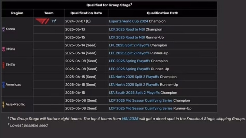The width and height of the screenshot is (246, 138).
Task: Open LTA North 2025 Split 2 Champion link
Action: (134, 77)
